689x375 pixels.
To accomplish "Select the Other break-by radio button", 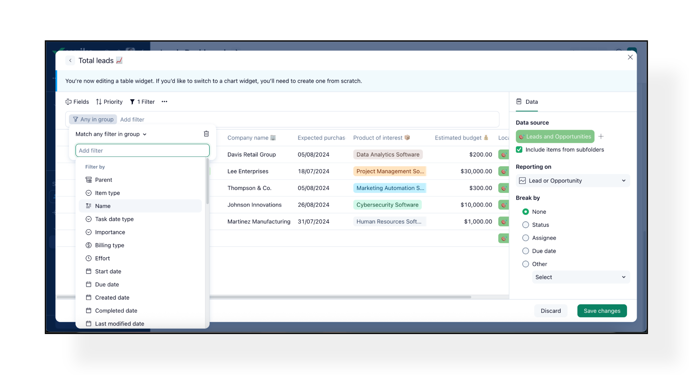I will coord(526,264).
